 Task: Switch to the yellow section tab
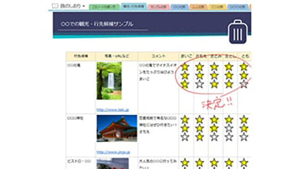(x=217, y=7)
